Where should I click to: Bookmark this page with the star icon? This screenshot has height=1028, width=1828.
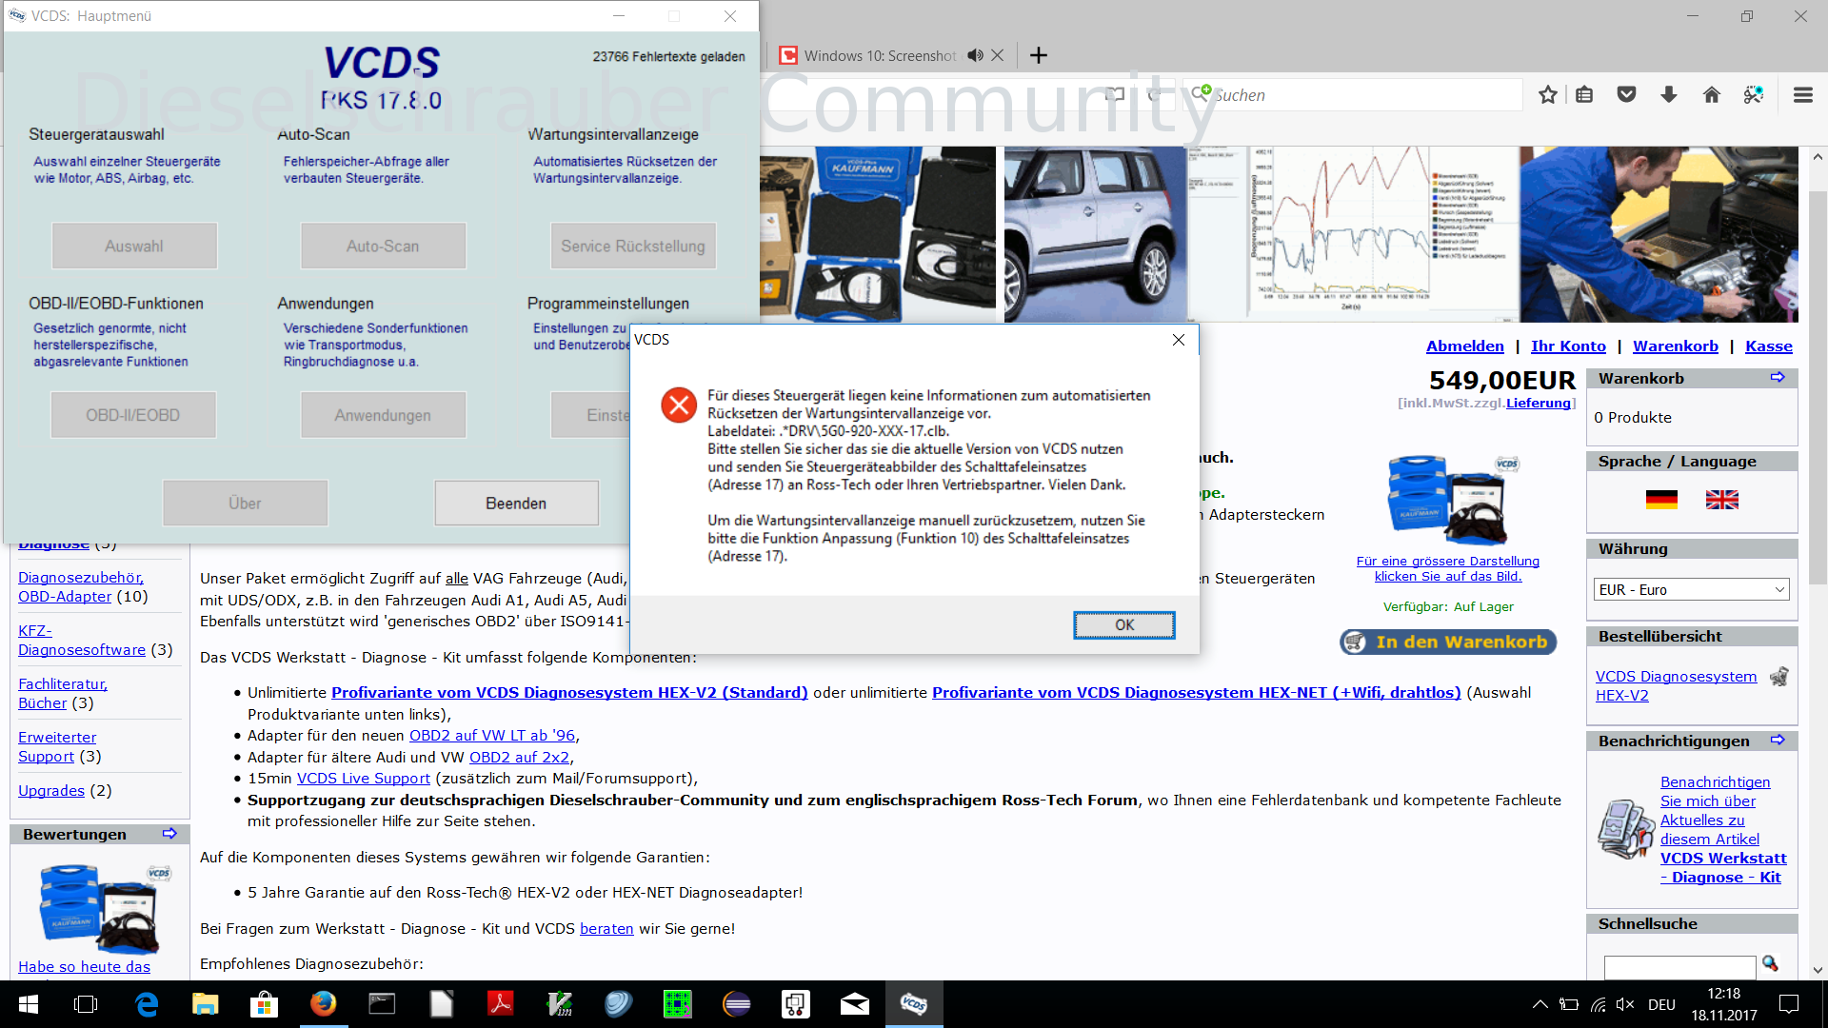pyautogui.click(x=1548, y=94)
